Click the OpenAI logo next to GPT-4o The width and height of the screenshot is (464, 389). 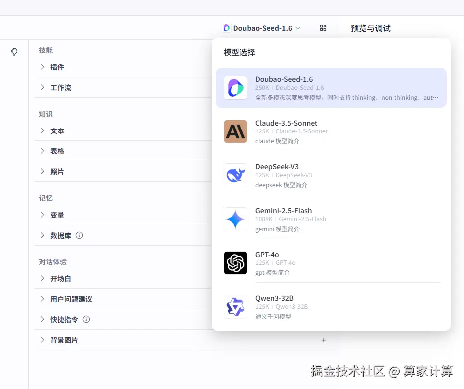click(x=235, y=263)
